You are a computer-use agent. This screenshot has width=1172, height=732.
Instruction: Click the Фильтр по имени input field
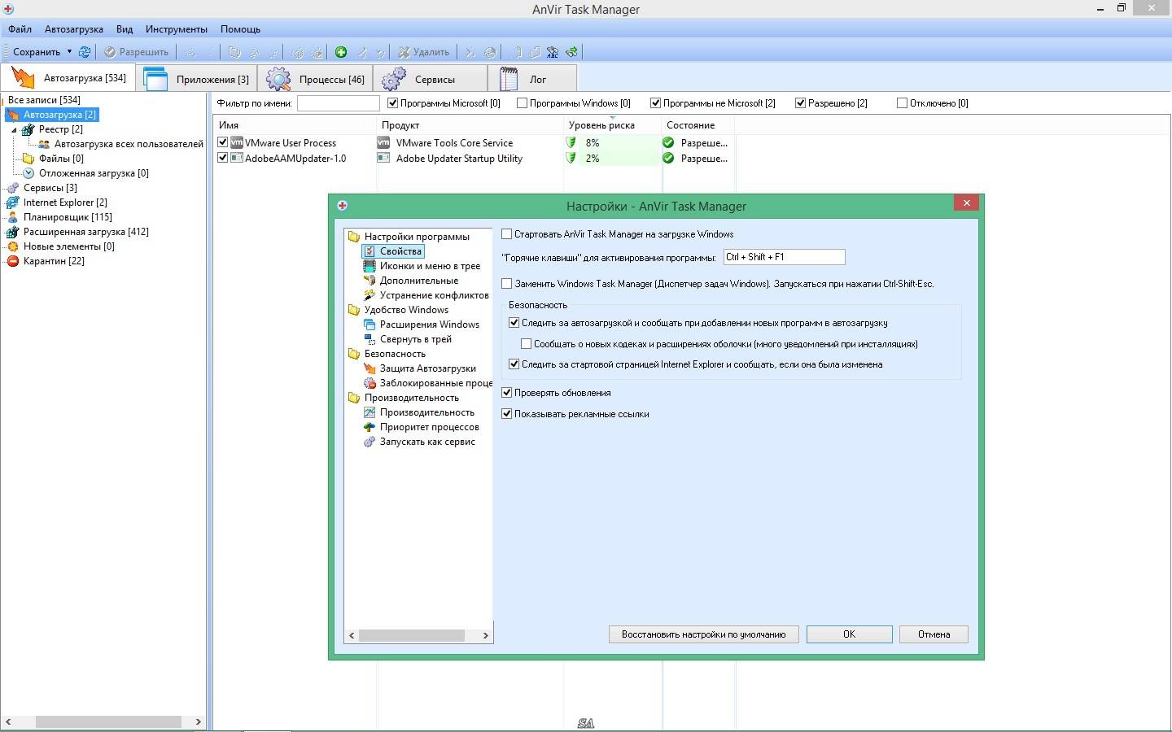point(339,103)
